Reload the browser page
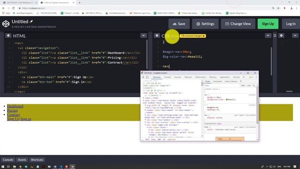This screenshot has width=300, height=169. pyautogui.click(x=13, y=8)
